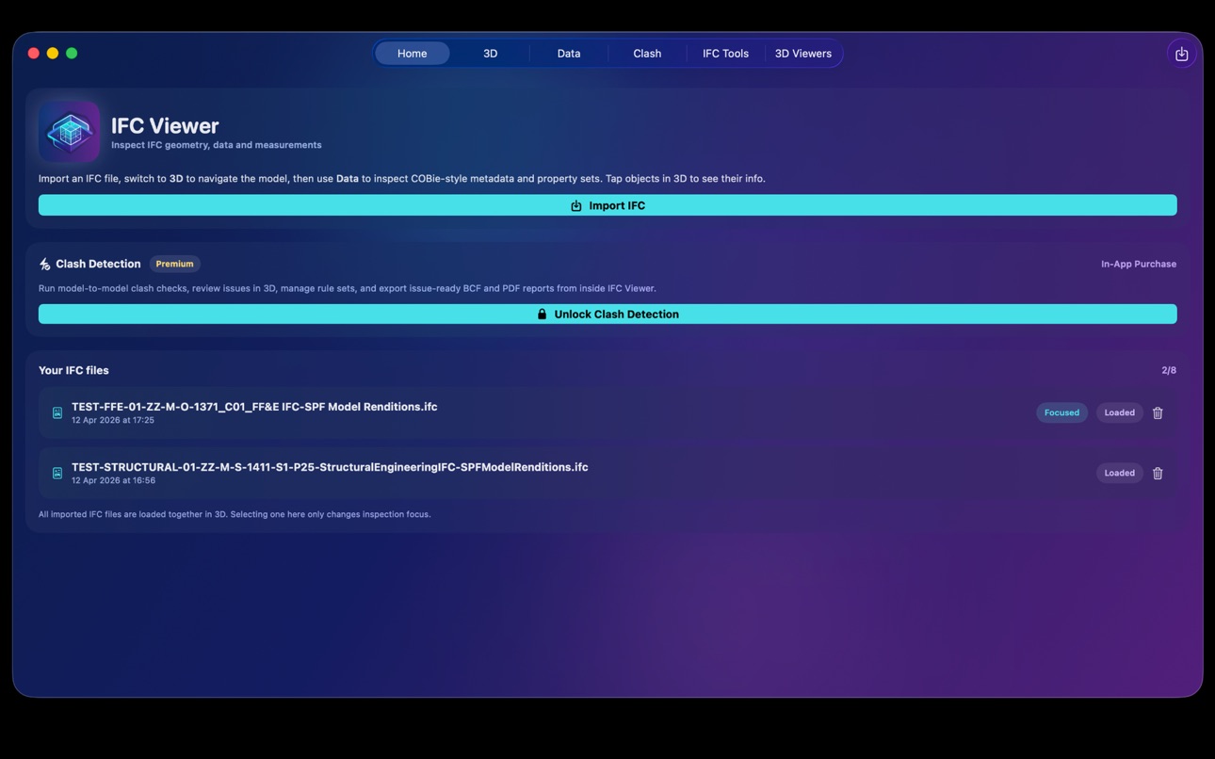The image size is (1215, 759).
Task: Click the Clash Detection lightning icon
Action: click(x=44, y=265)
